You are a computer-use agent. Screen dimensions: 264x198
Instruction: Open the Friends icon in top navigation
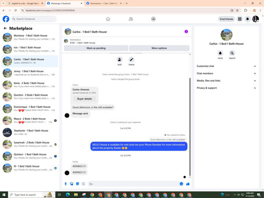tap(131, 19)
